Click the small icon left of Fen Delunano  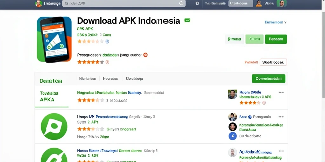(x=197, y=3)
